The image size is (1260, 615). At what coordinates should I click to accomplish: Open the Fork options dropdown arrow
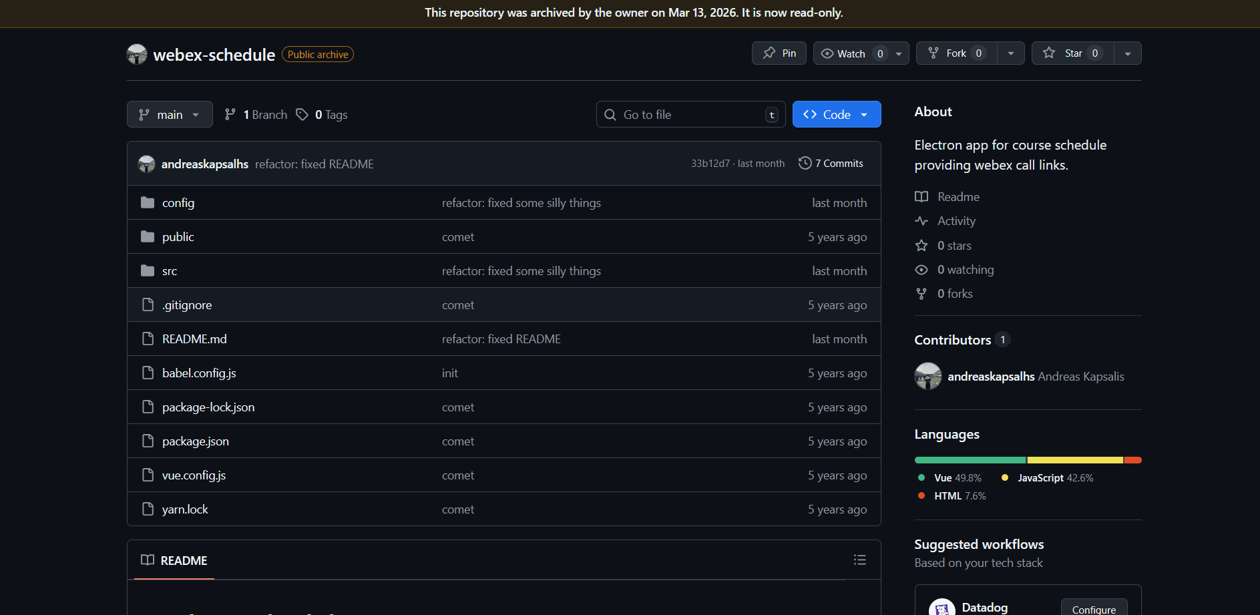[x=1010, y=53]
